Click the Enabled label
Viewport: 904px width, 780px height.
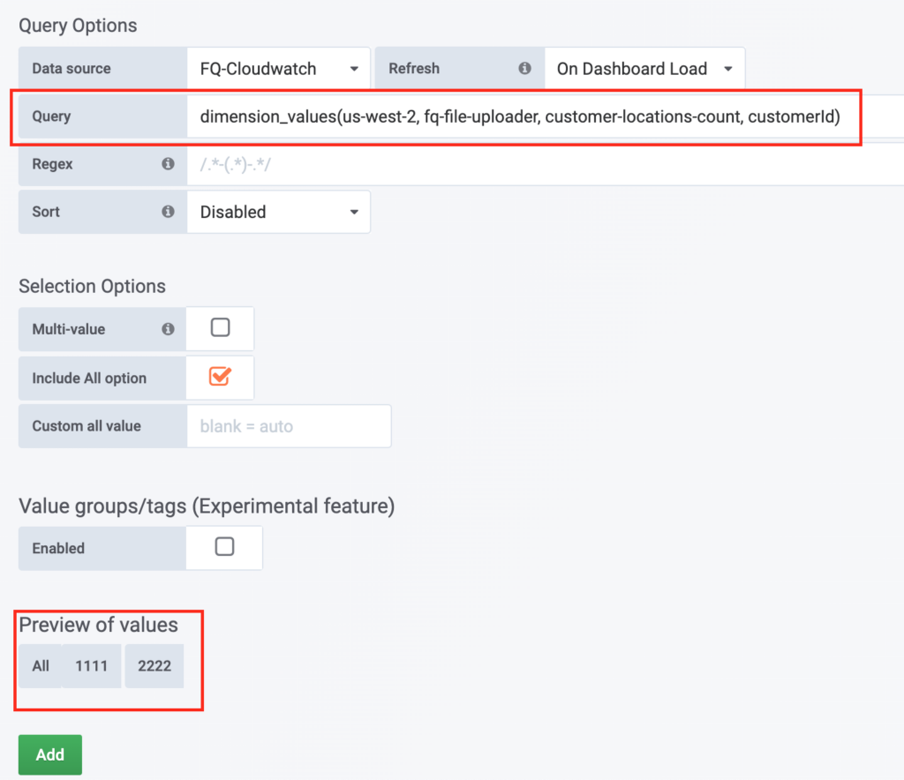click(x=58, y=549)
